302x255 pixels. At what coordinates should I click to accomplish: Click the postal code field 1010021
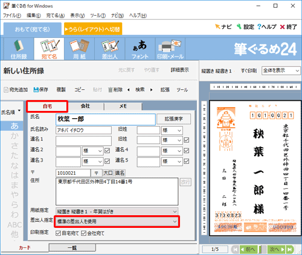point(73,173)
